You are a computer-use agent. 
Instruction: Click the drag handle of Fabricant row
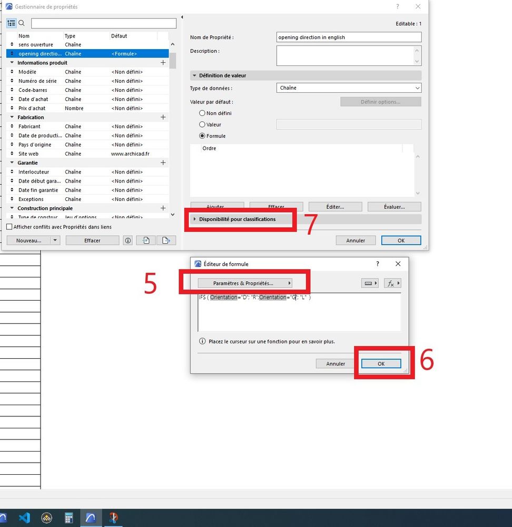pos(12,126)
